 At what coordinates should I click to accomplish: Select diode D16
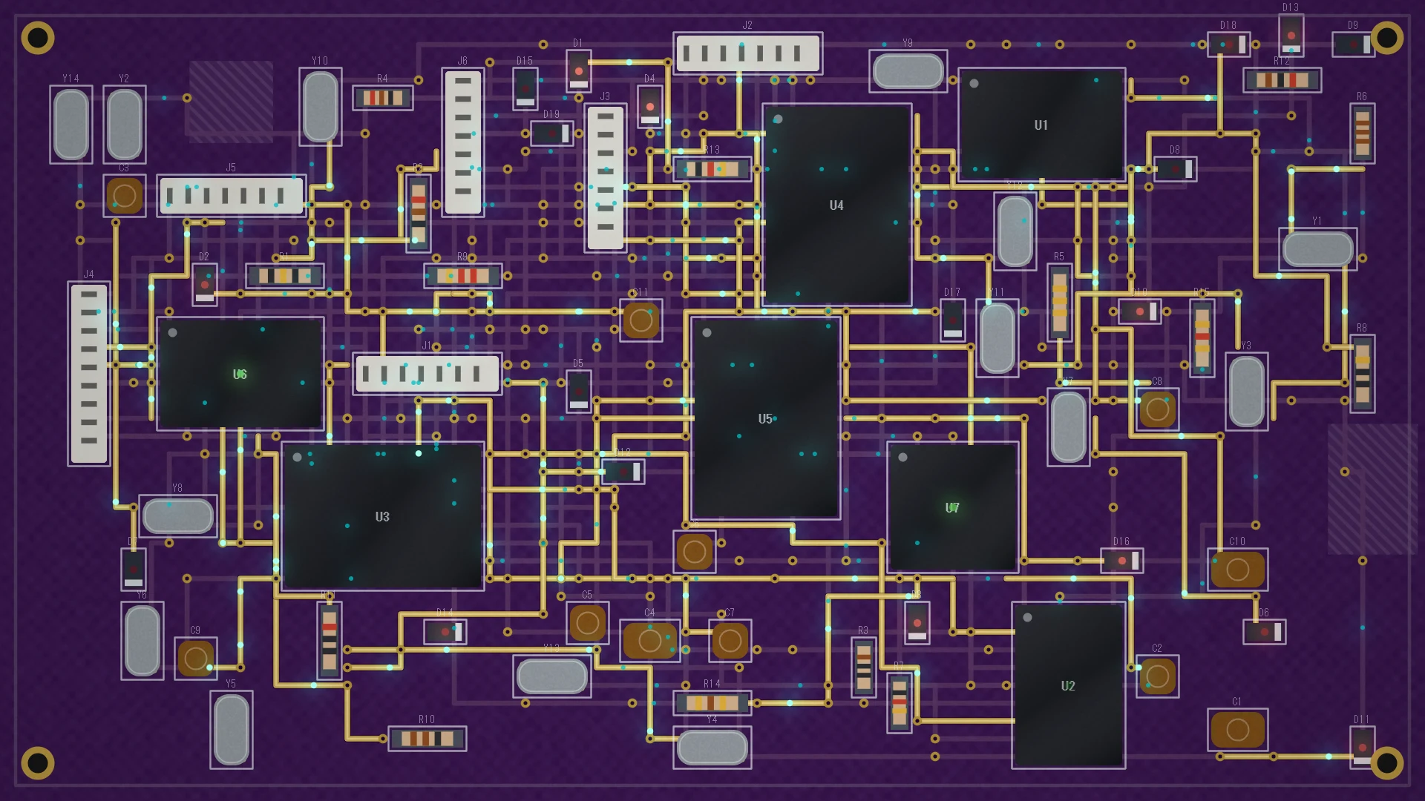point(1121,561)
